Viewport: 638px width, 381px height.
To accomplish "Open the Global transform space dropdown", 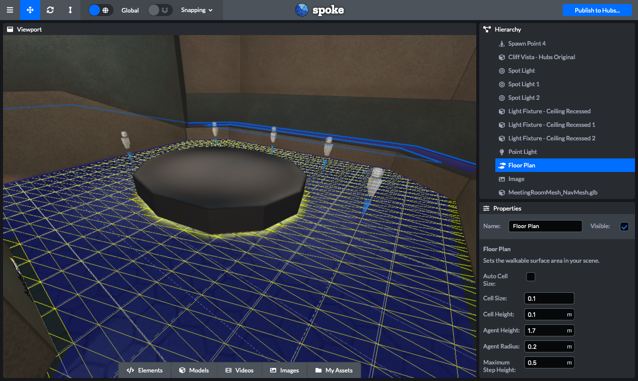I will [x=130, y=10].
